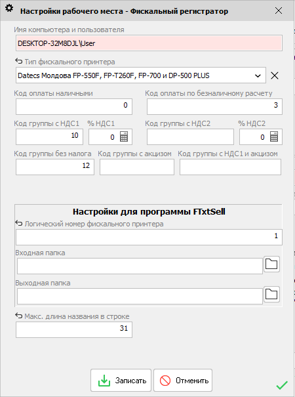Reset fiscal printer type with the undo arrow

19,61
